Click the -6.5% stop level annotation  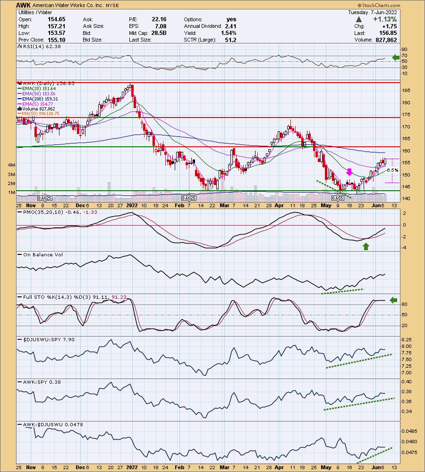click(x=392, y=170)
